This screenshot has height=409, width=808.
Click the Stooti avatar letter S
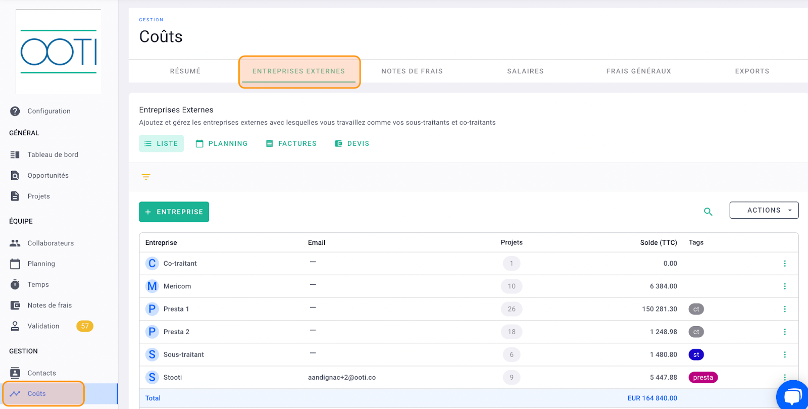[x=152, y=377]
